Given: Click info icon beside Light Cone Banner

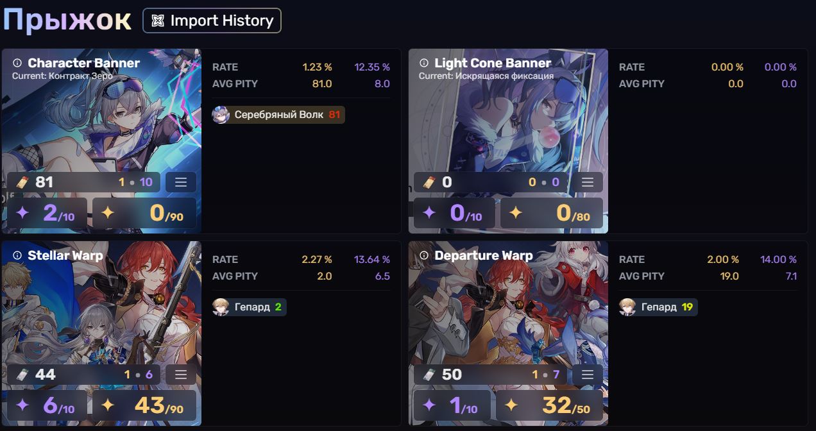Looking at the screenshot, I should pos(424,63).
